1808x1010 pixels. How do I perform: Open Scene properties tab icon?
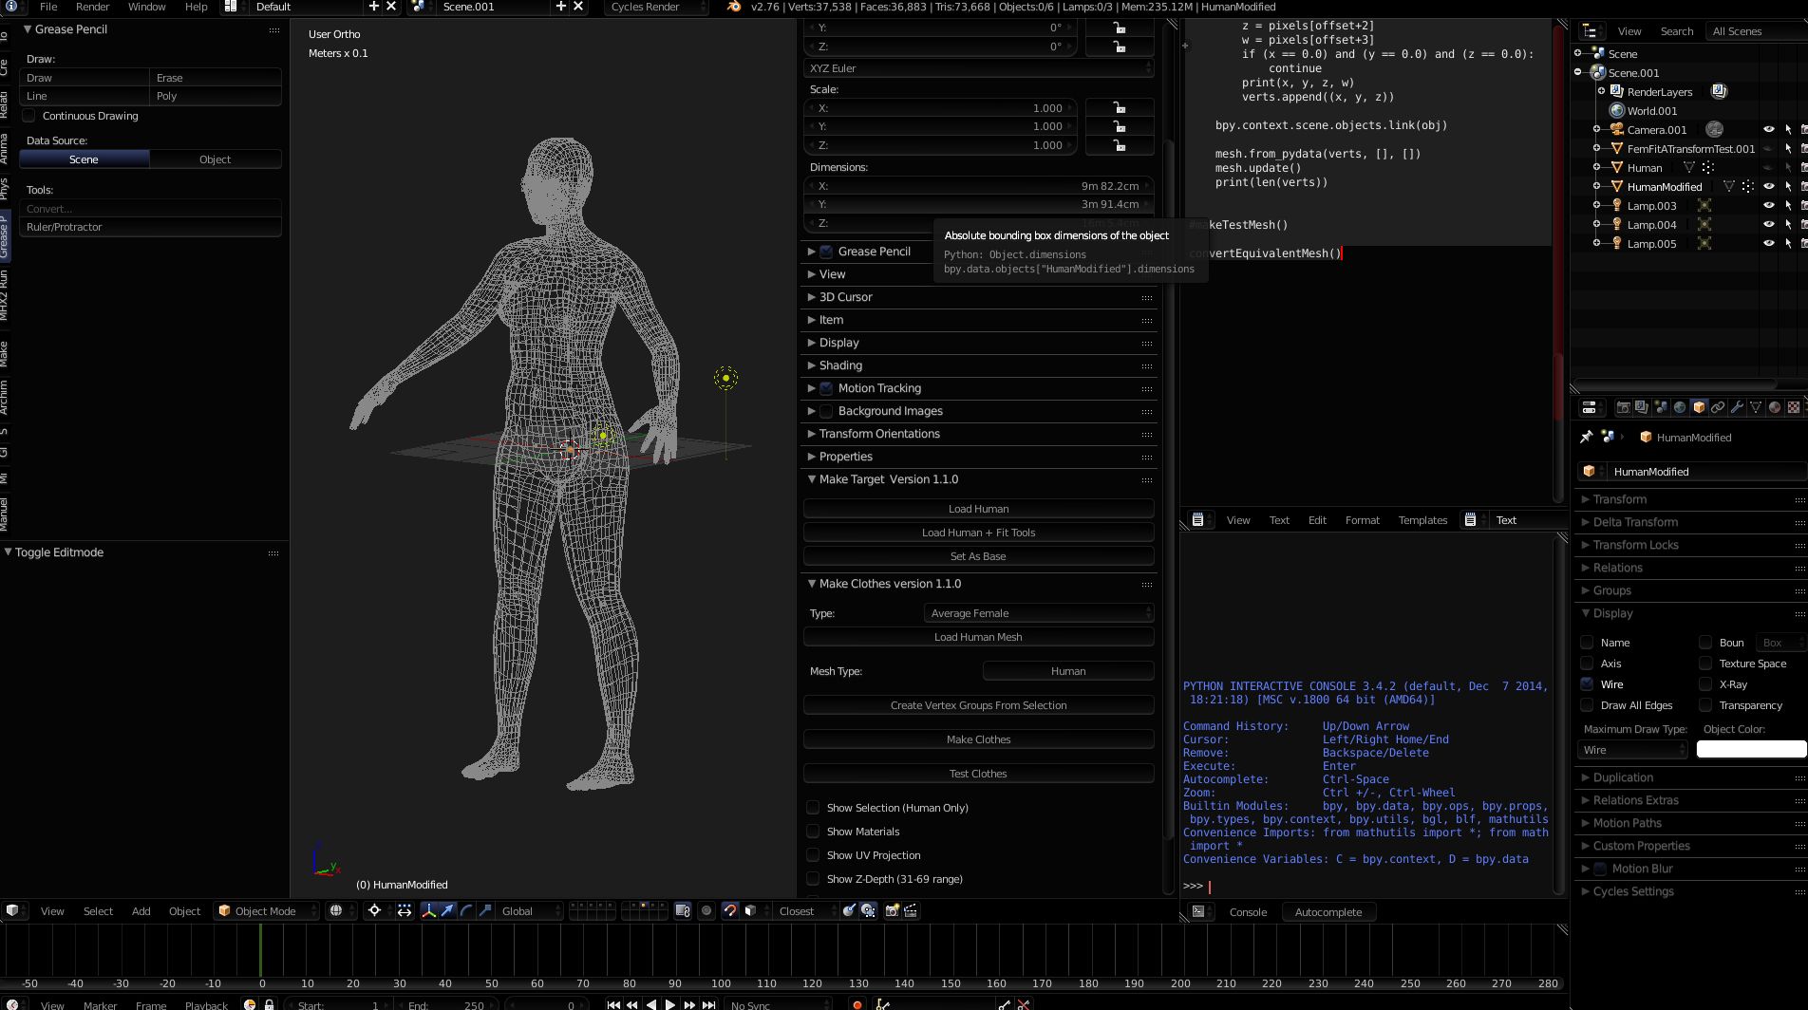pyautogui.click(x=1661, y=407)
